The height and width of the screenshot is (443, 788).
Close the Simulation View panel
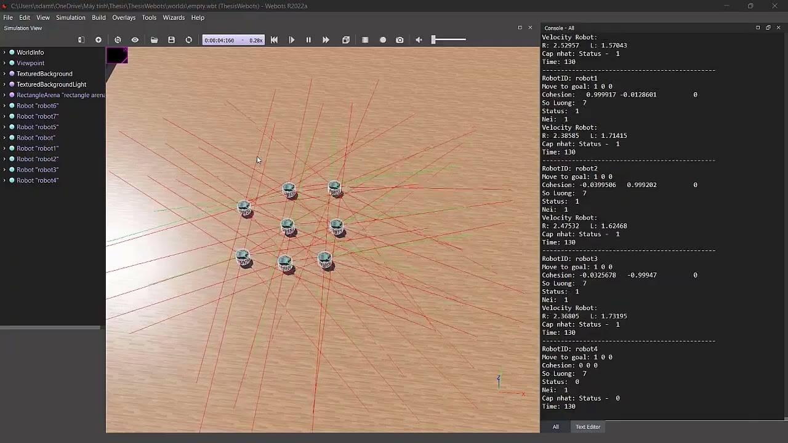pyautogui.click(x=530, y=28)
